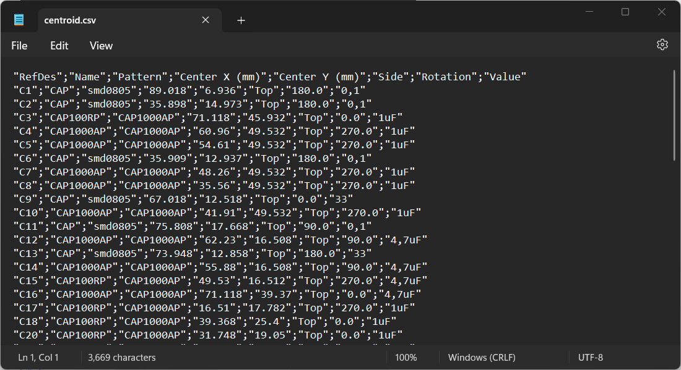
Task: Click "Center X (mm)" in the header
Action: (x=220, y=77)
